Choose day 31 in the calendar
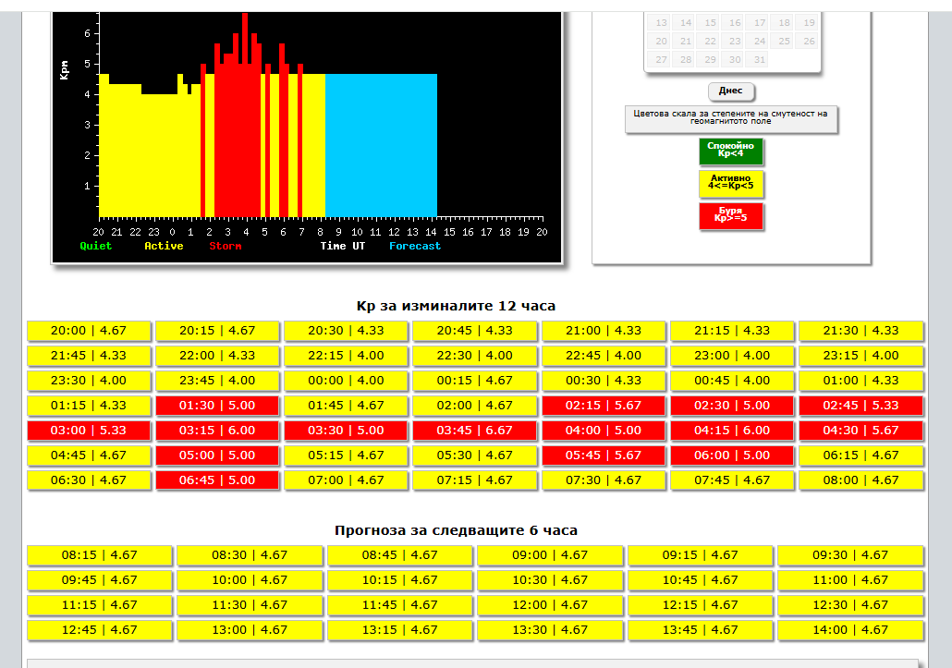Viewport: 952px width, 668px height. (x=760, y=60)
